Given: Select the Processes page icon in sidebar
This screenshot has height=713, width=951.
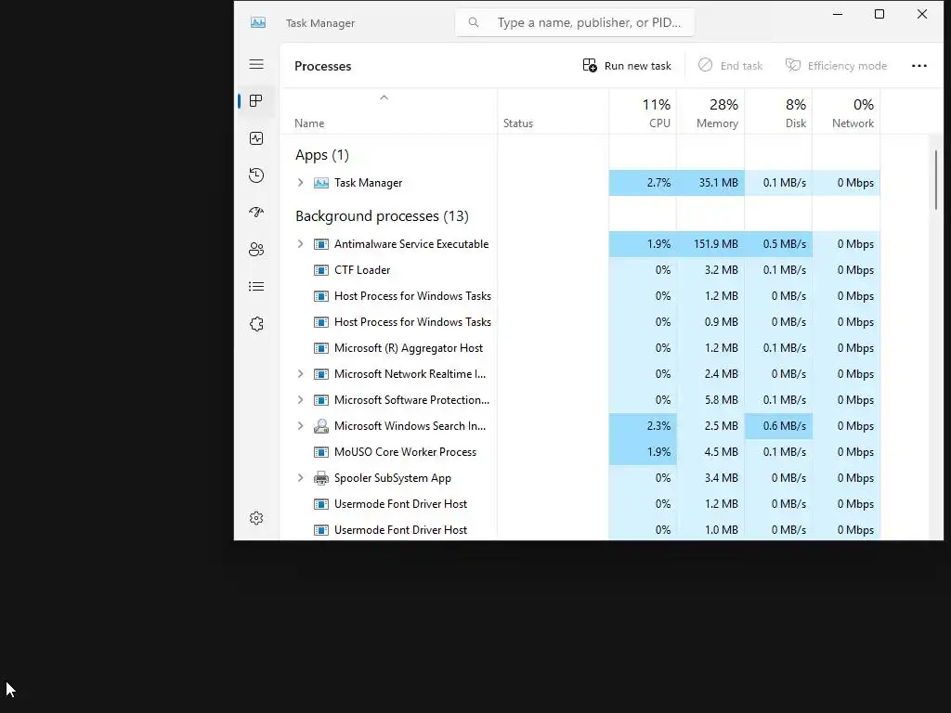Looking at the screenshot, I should click(x=256, y=100).
